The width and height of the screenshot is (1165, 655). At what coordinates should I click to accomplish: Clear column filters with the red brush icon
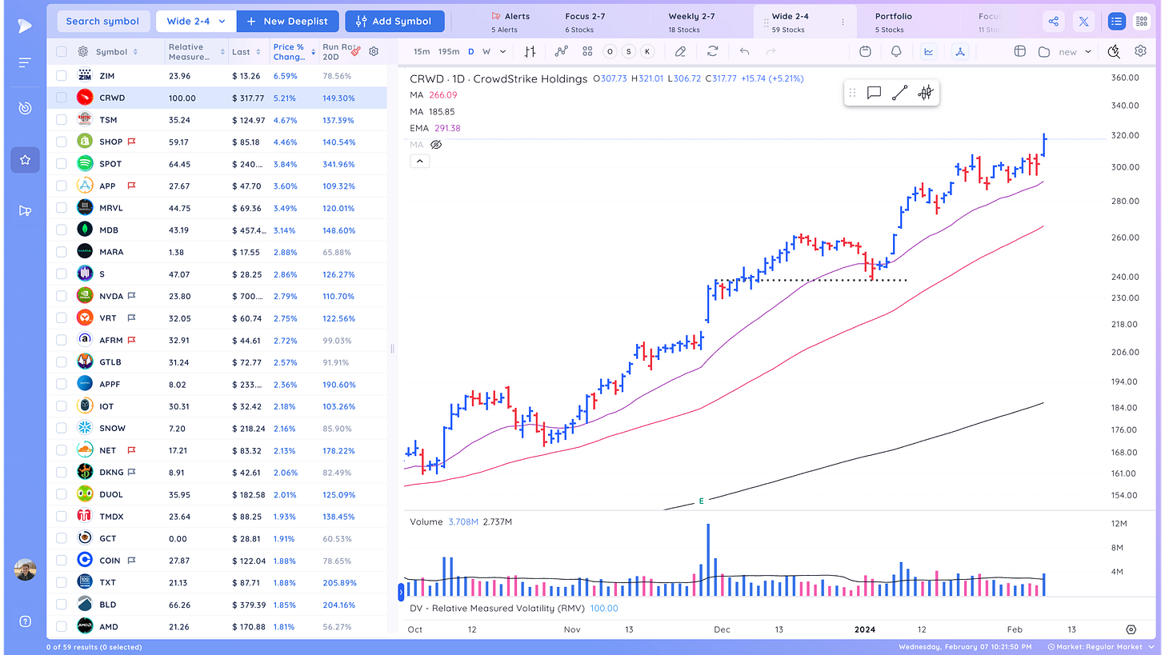(355, 50)
